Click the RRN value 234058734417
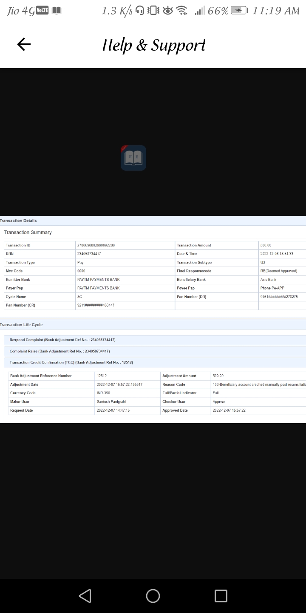 pyautogui.click(x=89, y=254)
